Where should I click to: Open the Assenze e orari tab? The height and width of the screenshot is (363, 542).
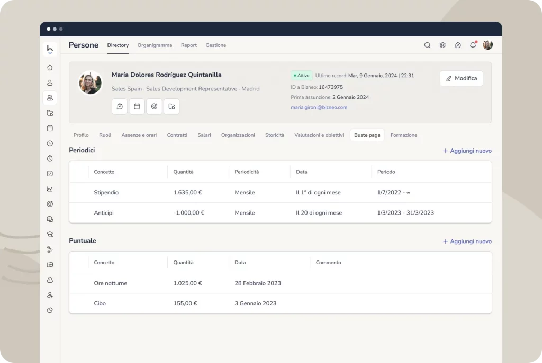click(139, 135)
